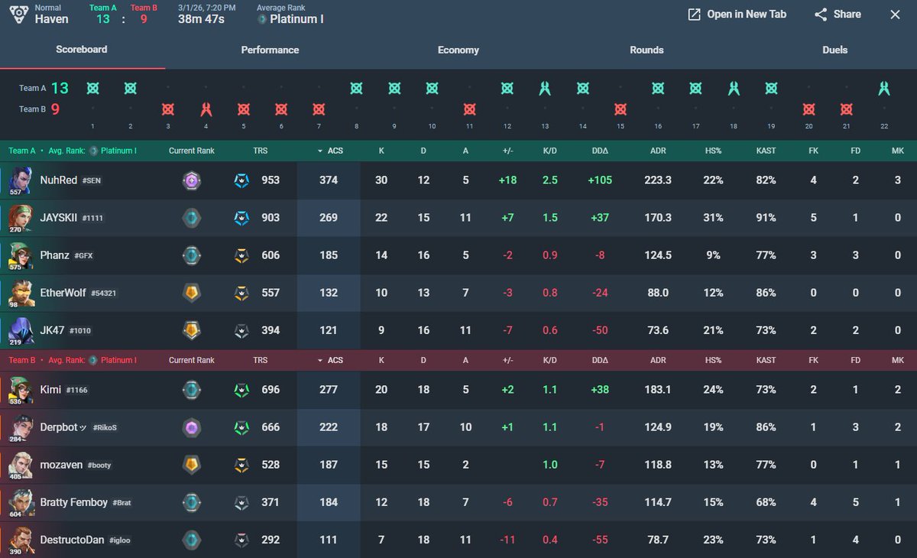
Task: Click Team B TRS column header
Action: click(x=260, y=360)
